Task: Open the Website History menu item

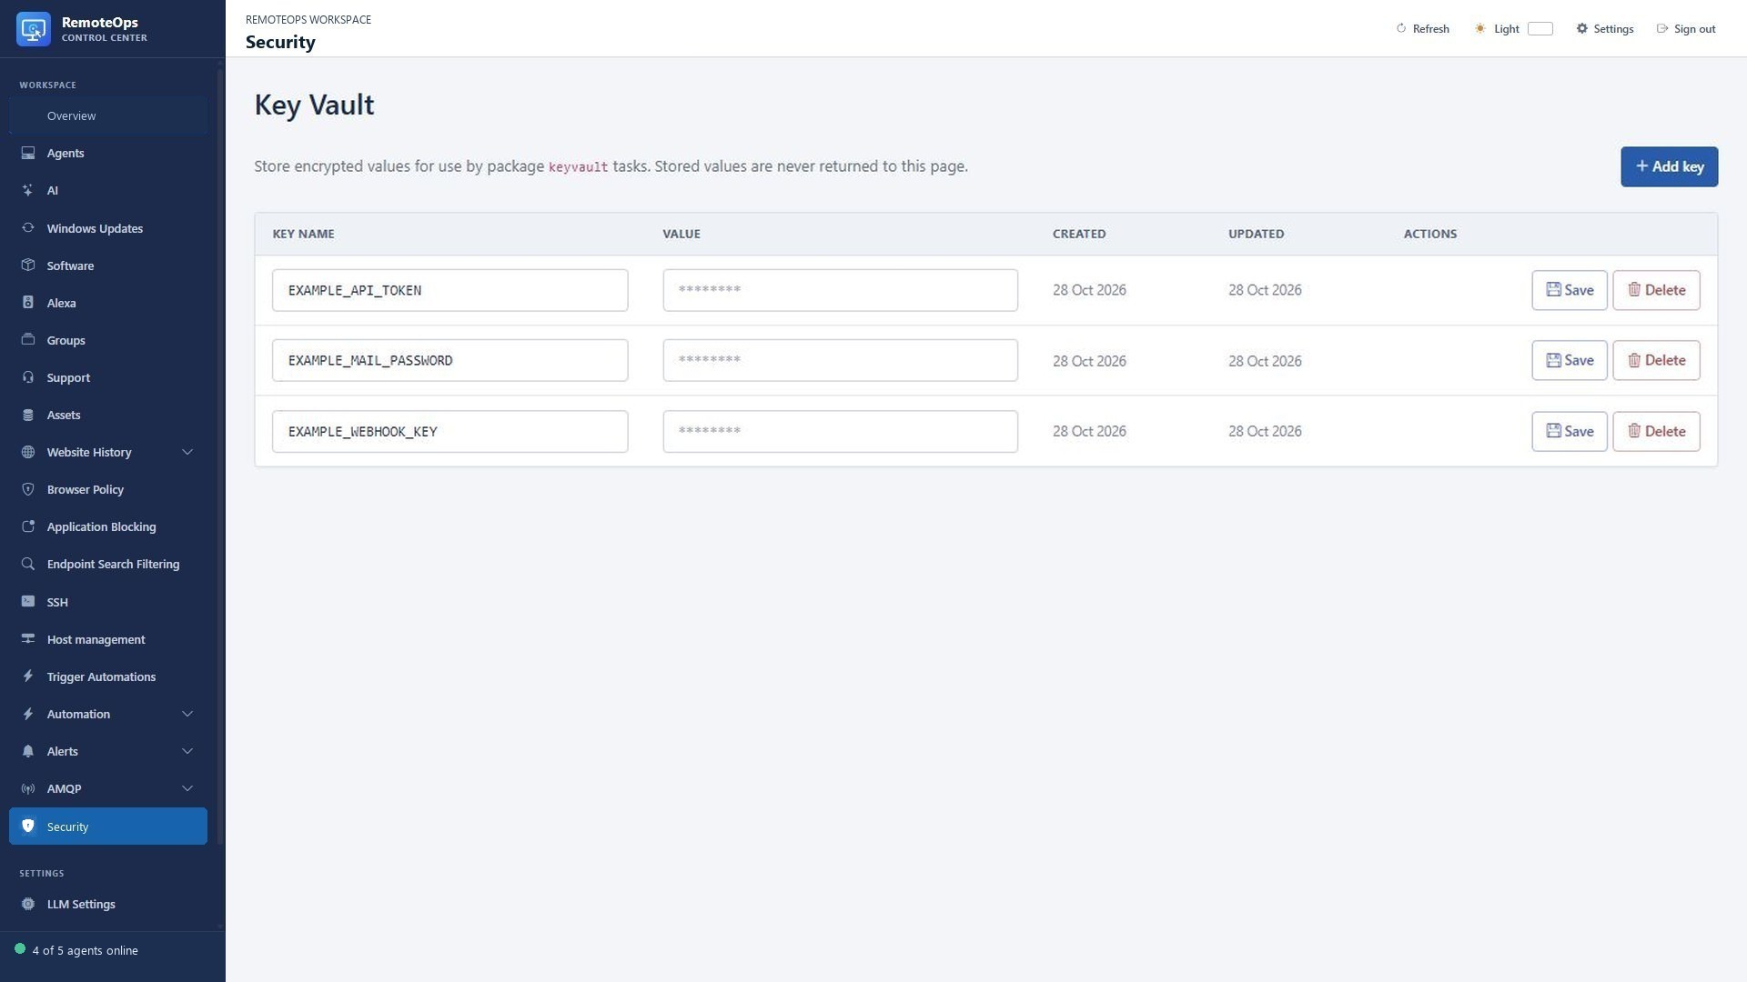Action: [x=108, y=452]
